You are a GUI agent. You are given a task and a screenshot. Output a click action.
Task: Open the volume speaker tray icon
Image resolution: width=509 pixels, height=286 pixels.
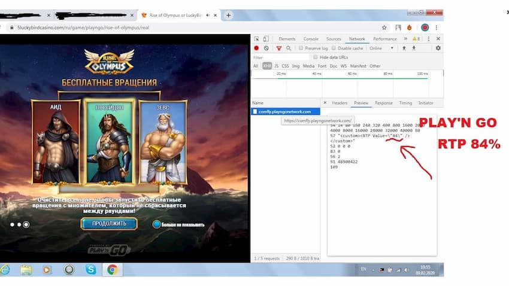click(406, 270)
